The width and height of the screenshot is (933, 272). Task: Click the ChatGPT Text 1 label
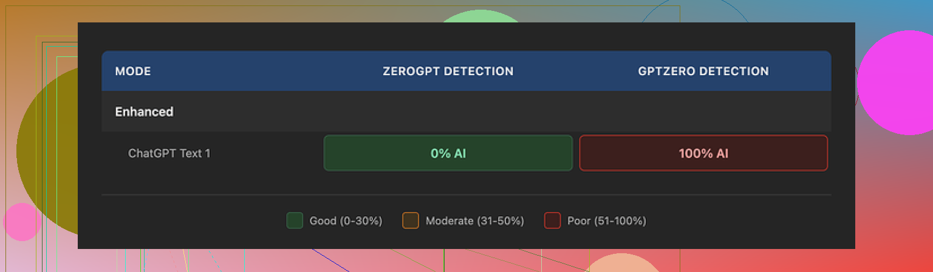point(169,153)
